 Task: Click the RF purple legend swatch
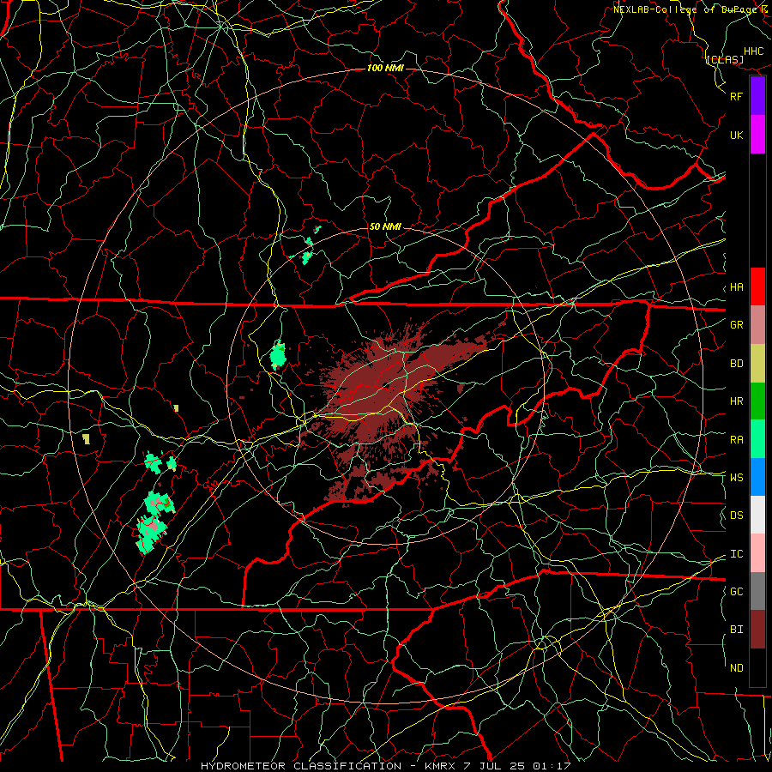pyautogui.click(x=757, y=96)
